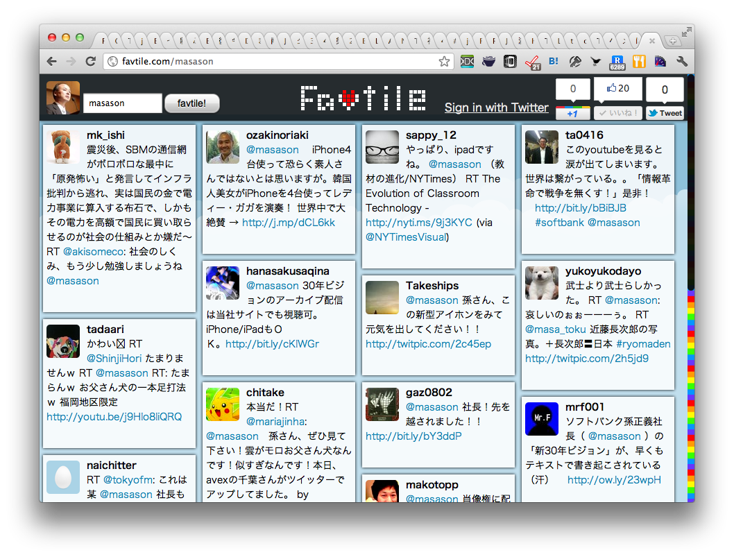Click the browser forward arrow
The width and height of the screenshot is (734, 557).
coord(71,61)
